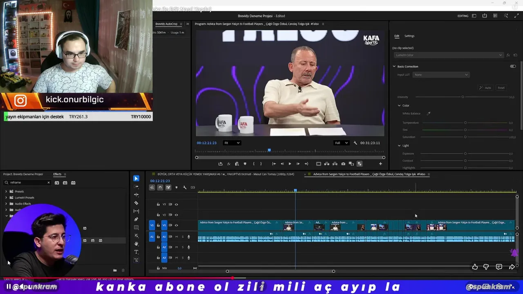Collapse the Light section
This screenshot has height=294, width=523.
(x=400, y=145)
